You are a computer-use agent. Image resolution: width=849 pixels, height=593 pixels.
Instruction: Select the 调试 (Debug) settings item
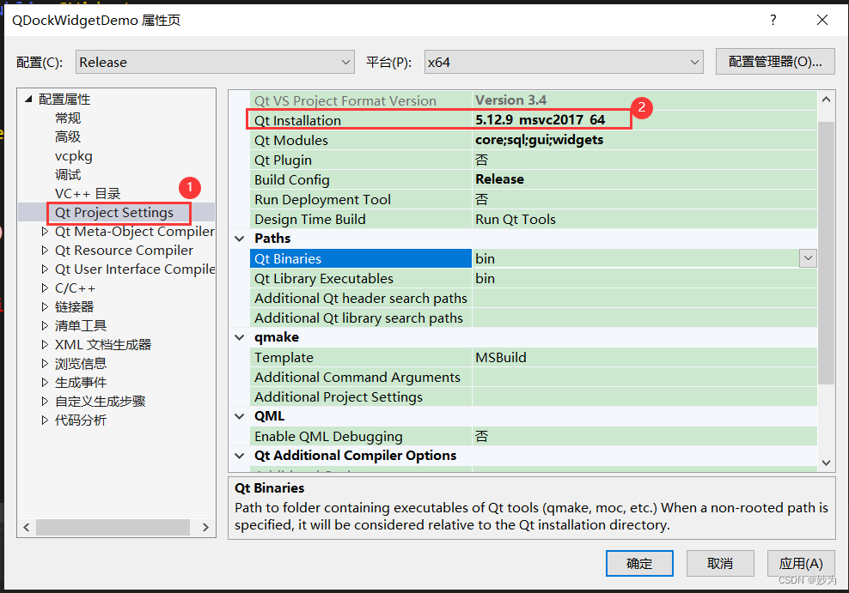[x=67, y=174]
